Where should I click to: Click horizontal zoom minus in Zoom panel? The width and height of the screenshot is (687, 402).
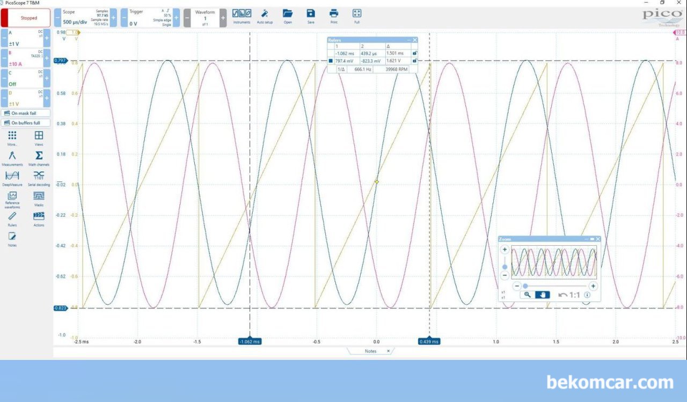point(517,286)
